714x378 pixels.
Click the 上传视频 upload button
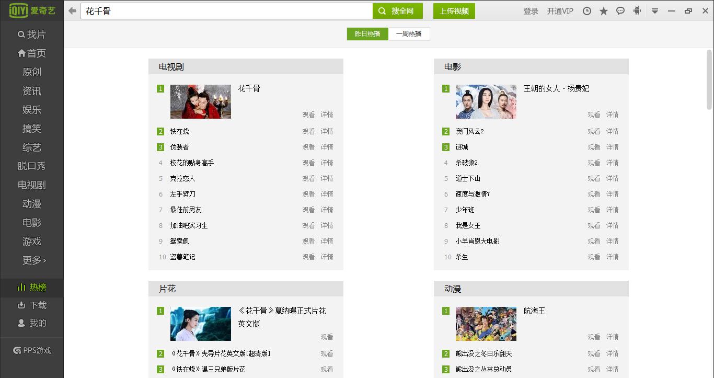(x=454, y=11)
